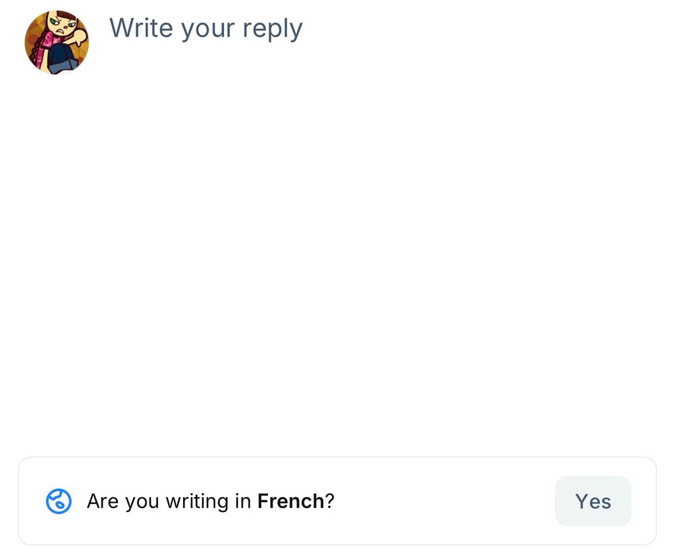Select the Are you writing in French banner

coord(210,501)
